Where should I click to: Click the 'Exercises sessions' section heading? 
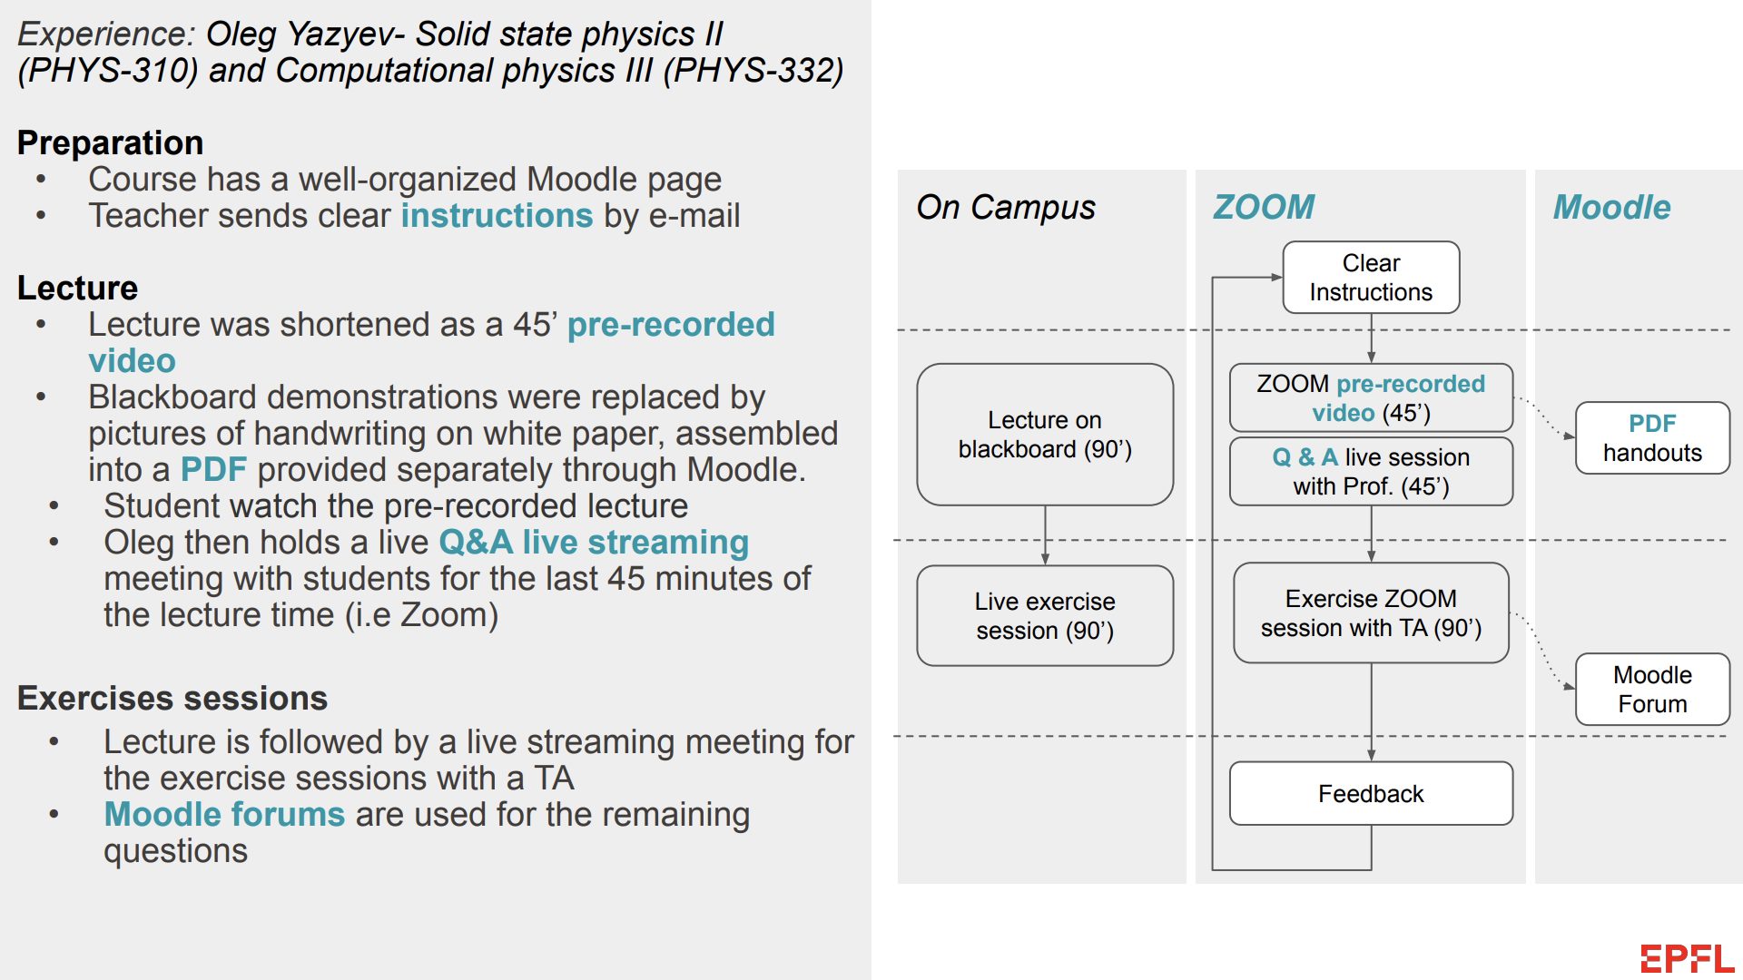tap(172, 699)
